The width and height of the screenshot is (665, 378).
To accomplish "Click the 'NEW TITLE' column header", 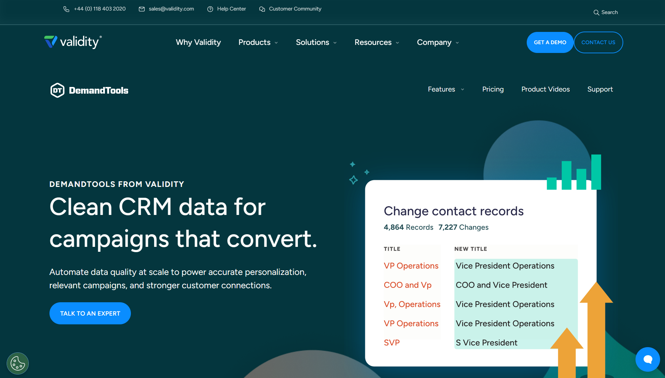I will 471,249.
